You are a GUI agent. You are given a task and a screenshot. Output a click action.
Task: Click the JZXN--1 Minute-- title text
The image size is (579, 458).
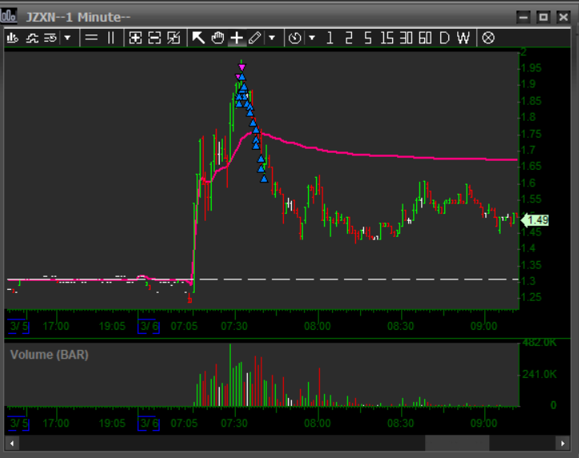pos(79,17)
